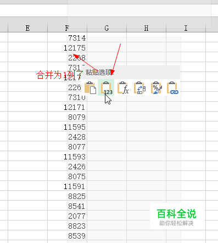Select column E header
The width and height of the screenshot is (218, 243).
(x=27, y=28)
